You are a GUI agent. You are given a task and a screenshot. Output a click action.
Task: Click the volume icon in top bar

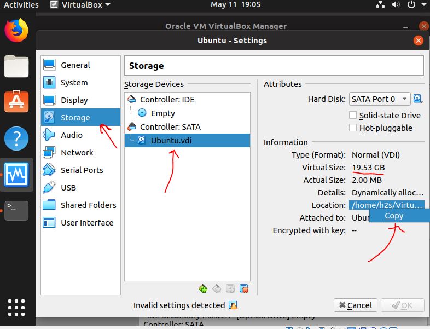(x=396, y=4)
